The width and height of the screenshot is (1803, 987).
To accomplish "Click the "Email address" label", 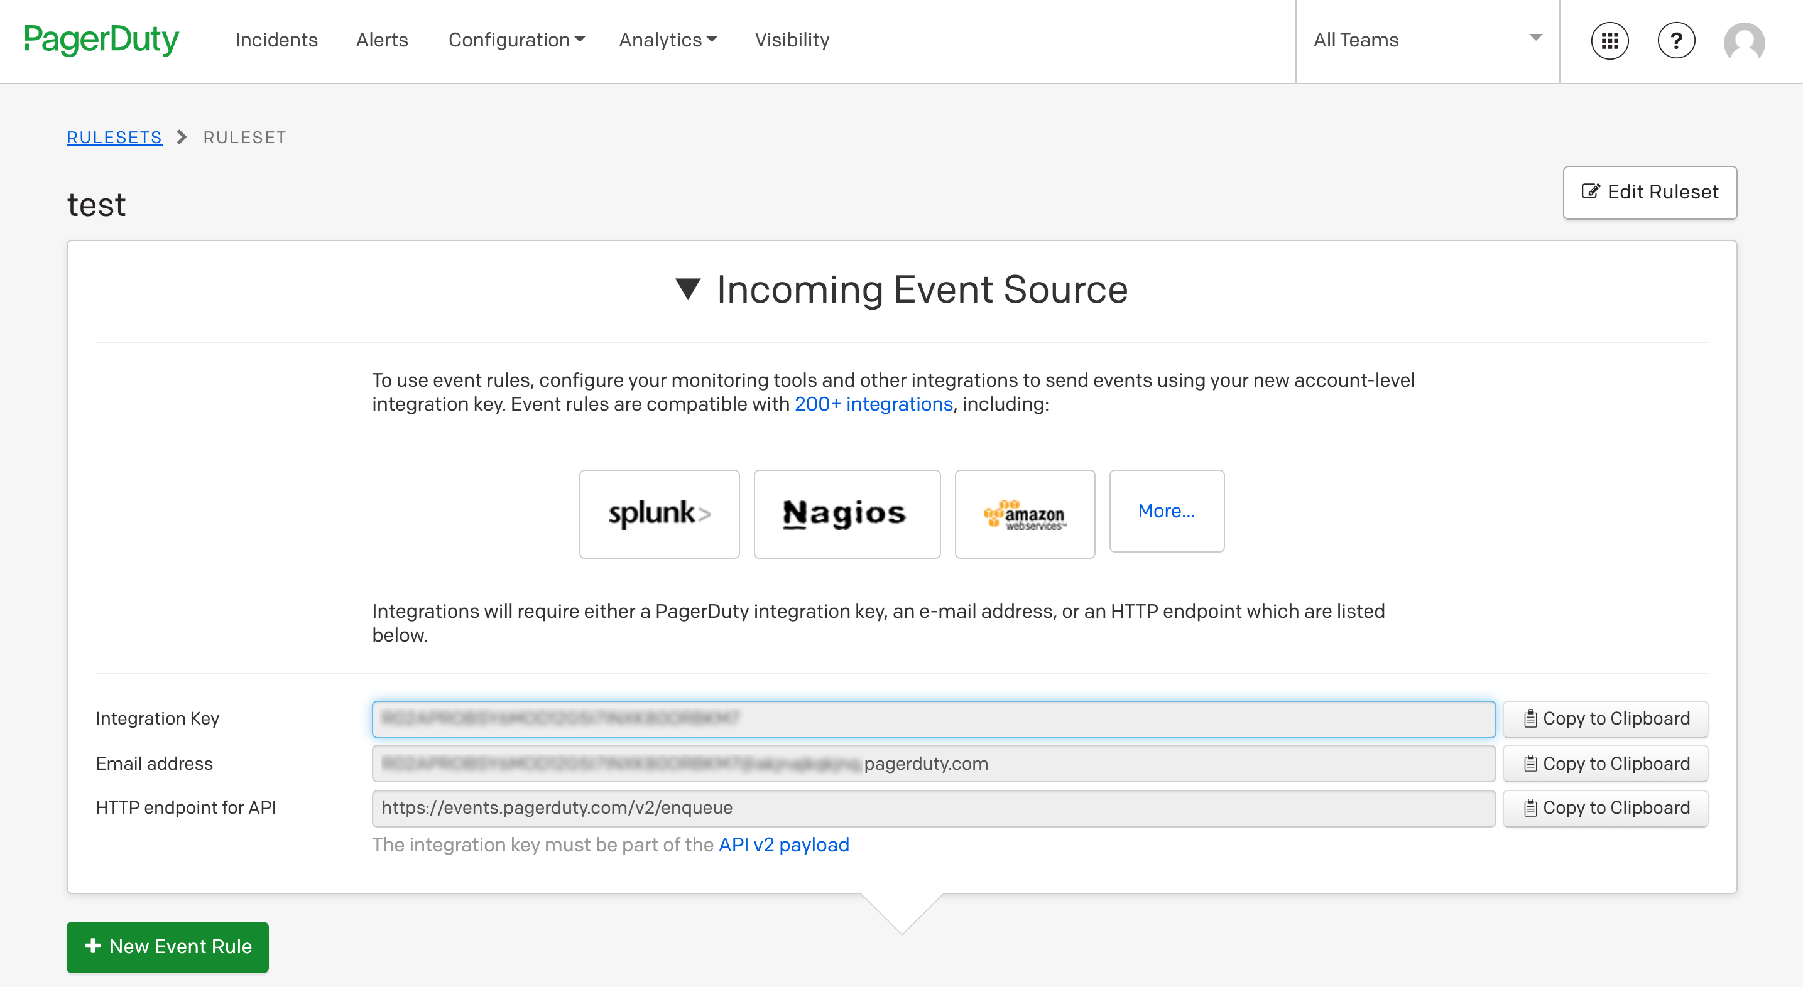I will pos(154,764).
